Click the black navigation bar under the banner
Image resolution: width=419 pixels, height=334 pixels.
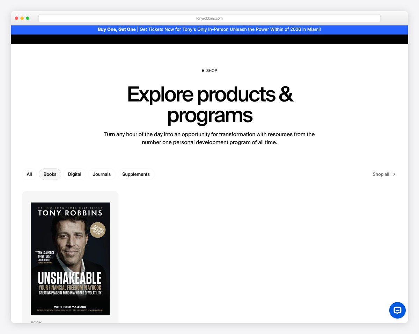[x=209, y=39]
